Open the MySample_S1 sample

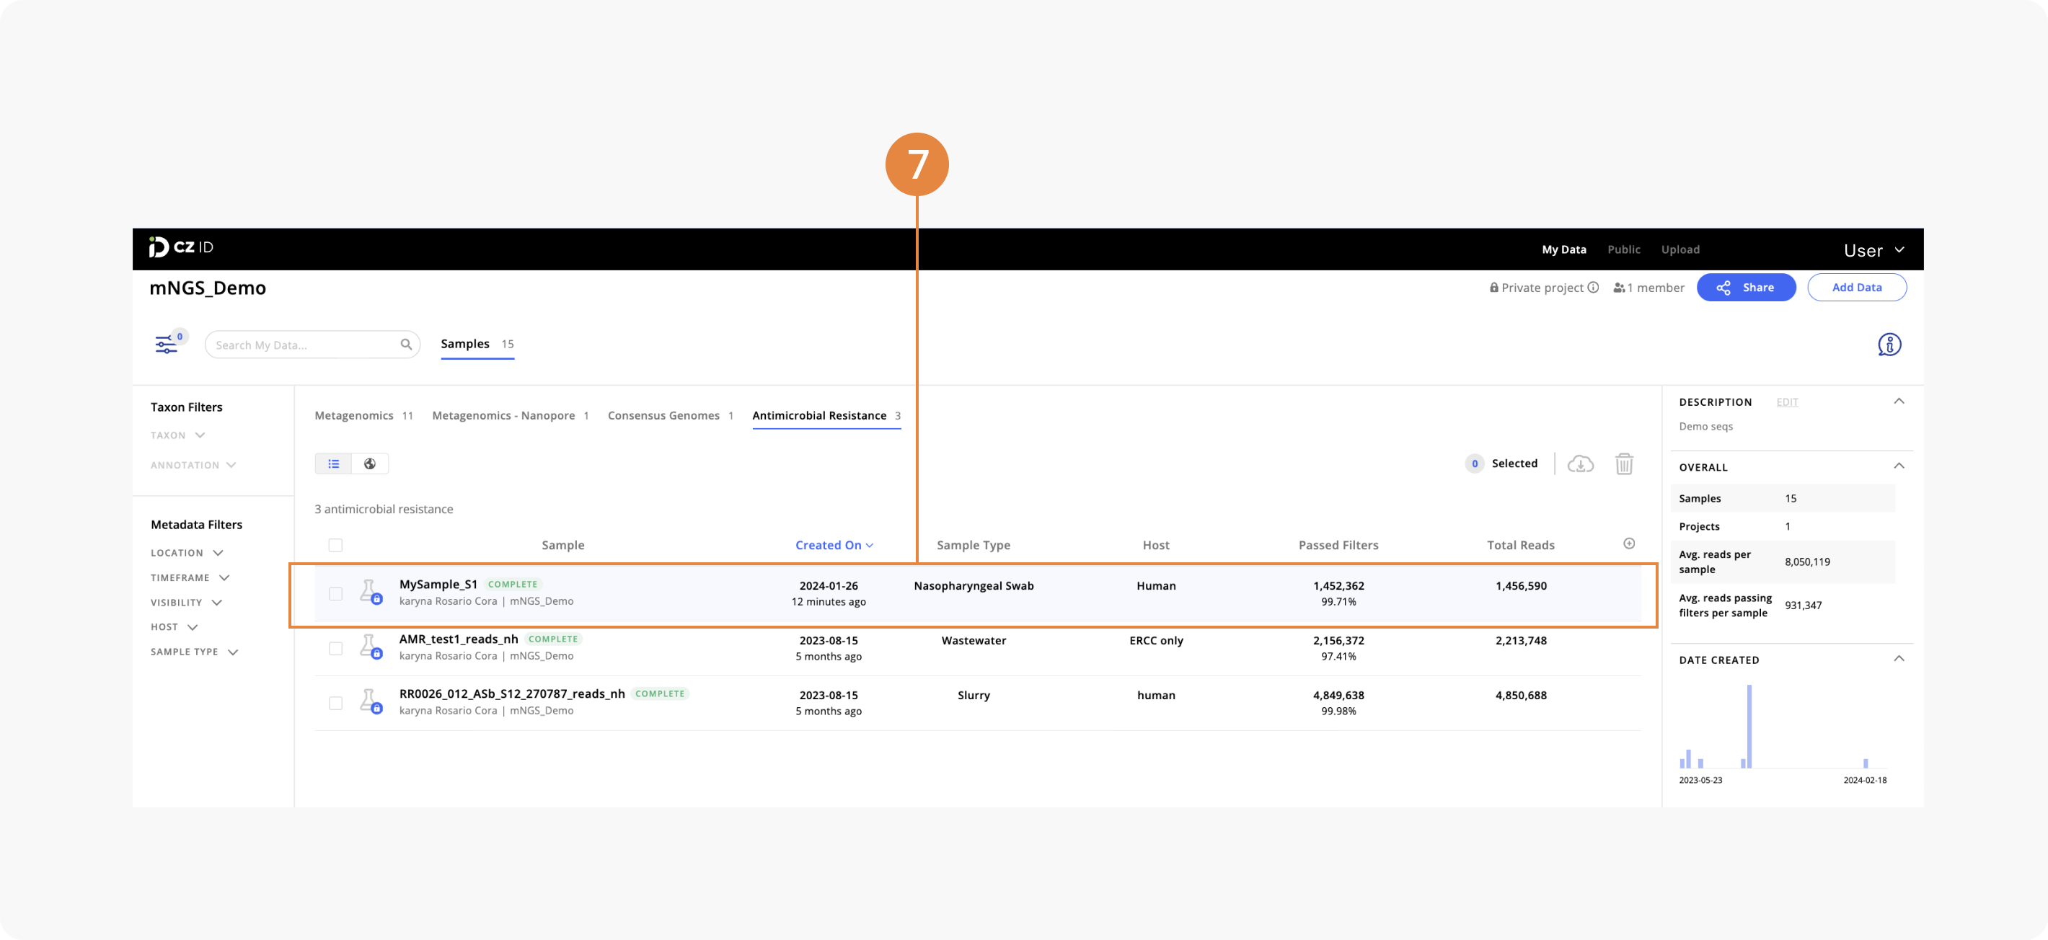pyautogui.click(x=438, y=584)
